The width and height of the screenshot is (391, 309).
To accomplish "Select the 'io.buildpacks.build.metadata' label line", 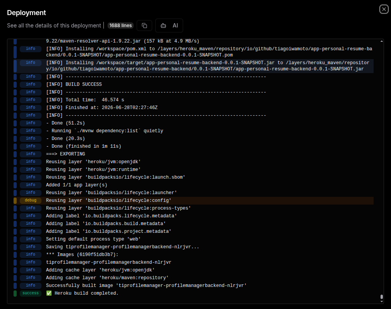I will 193,224.
